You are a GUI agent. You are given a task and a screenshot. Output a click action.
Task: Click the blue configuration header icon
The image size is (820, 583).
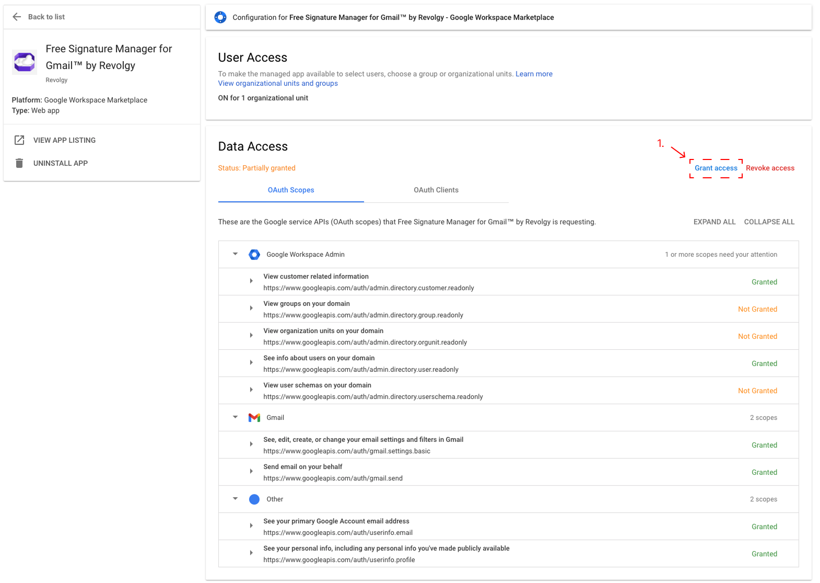click(x=220, y=17)
